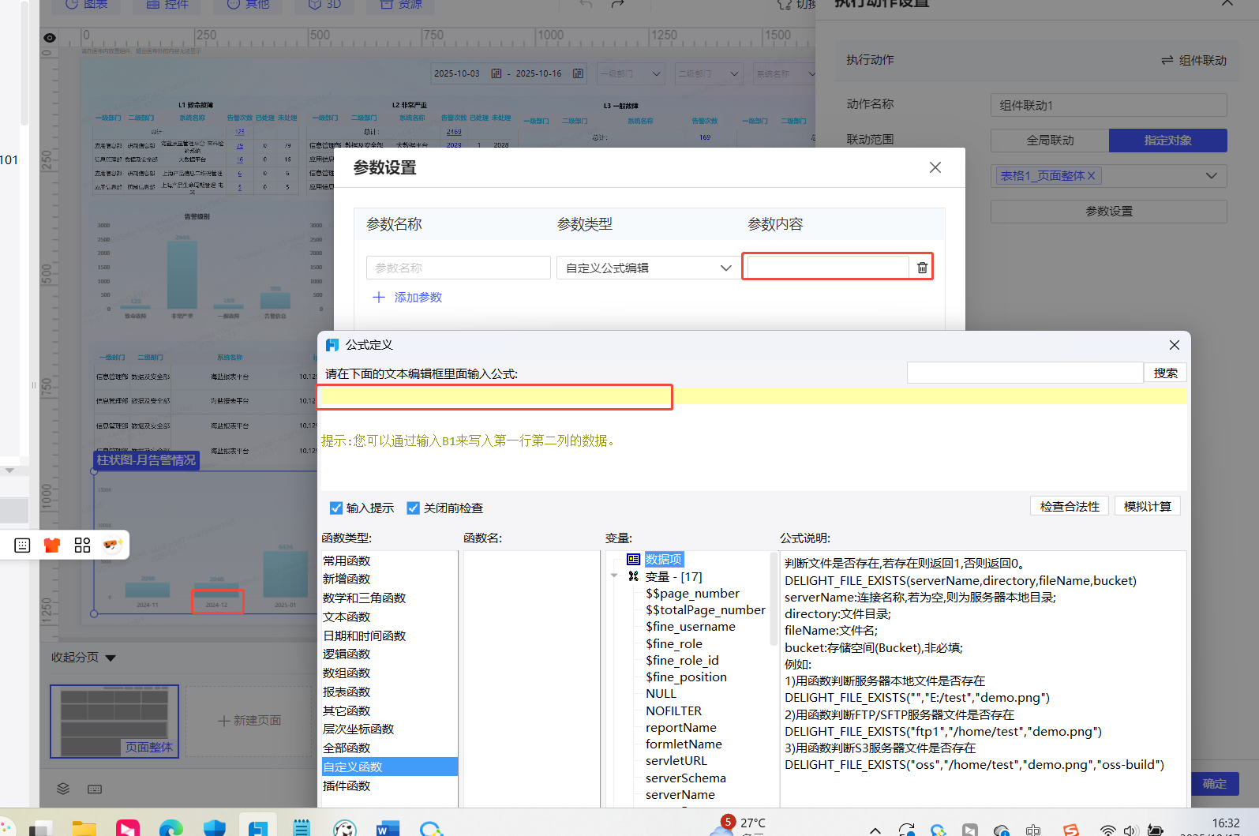
Task: Uncheck the 输入提示 checkbox
Action: [x=336, y=508]
